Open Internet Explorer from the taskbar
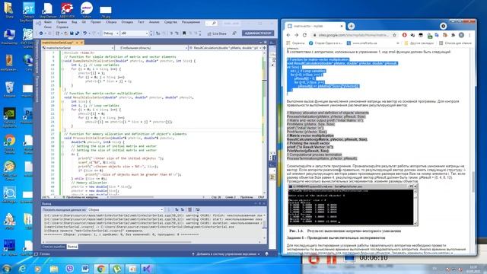The width and height of the screenshot is (487, 274). click(x=22, y=269)
